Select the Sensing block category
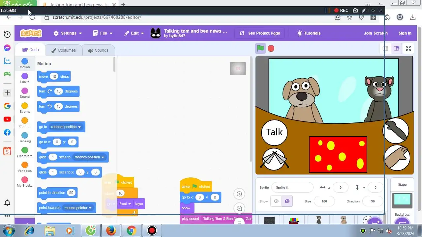422x237 pixels. pos(25,138)
